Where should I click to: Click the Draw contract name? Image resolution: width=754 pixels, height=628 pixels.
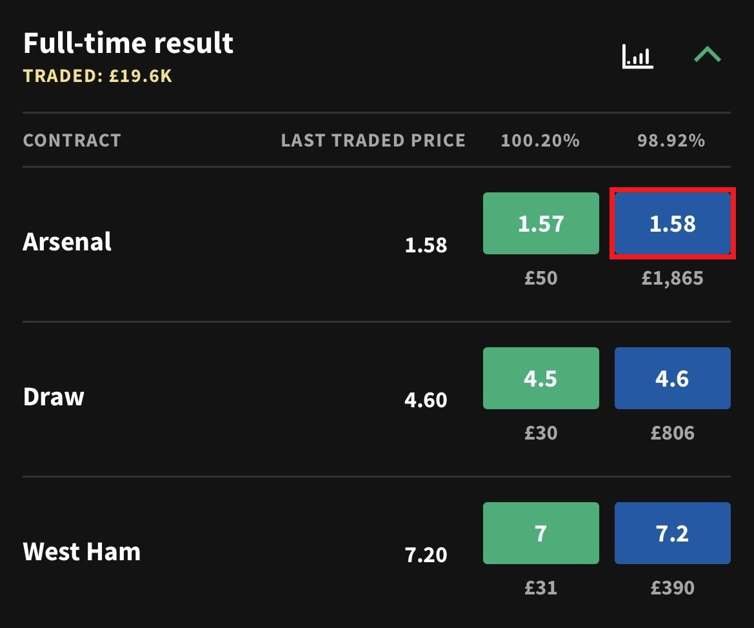point(54,397)
